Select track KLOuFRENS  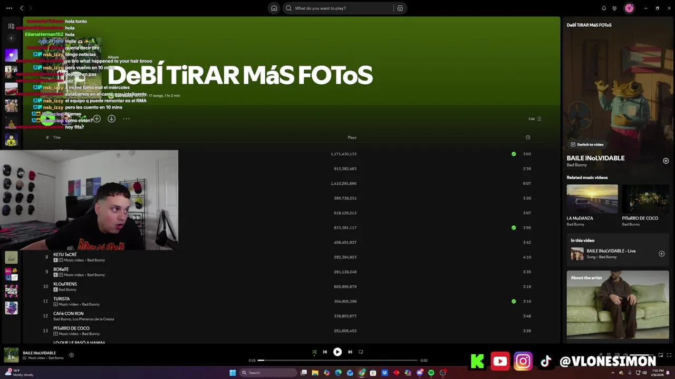(65, 284)
